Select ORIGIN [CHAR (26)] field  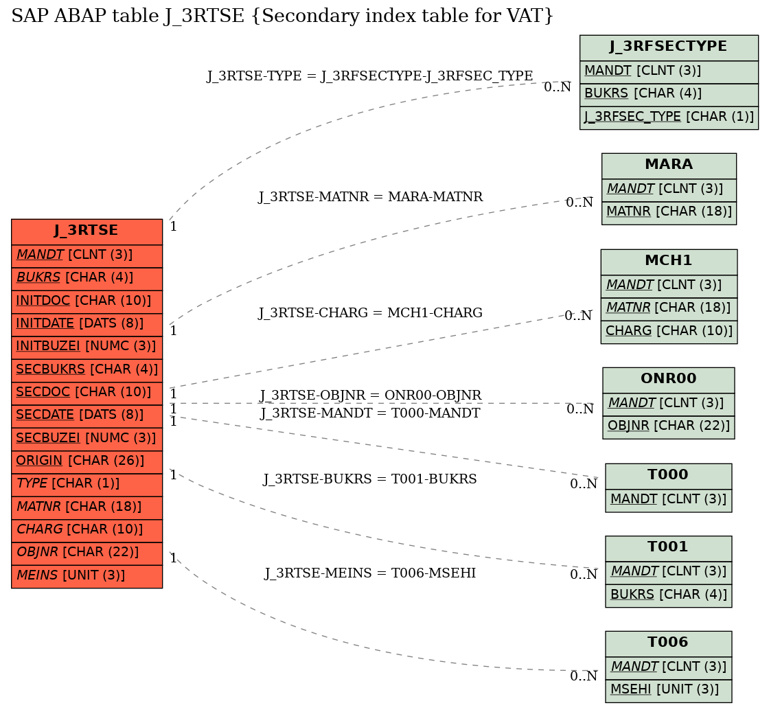(87, 462)
